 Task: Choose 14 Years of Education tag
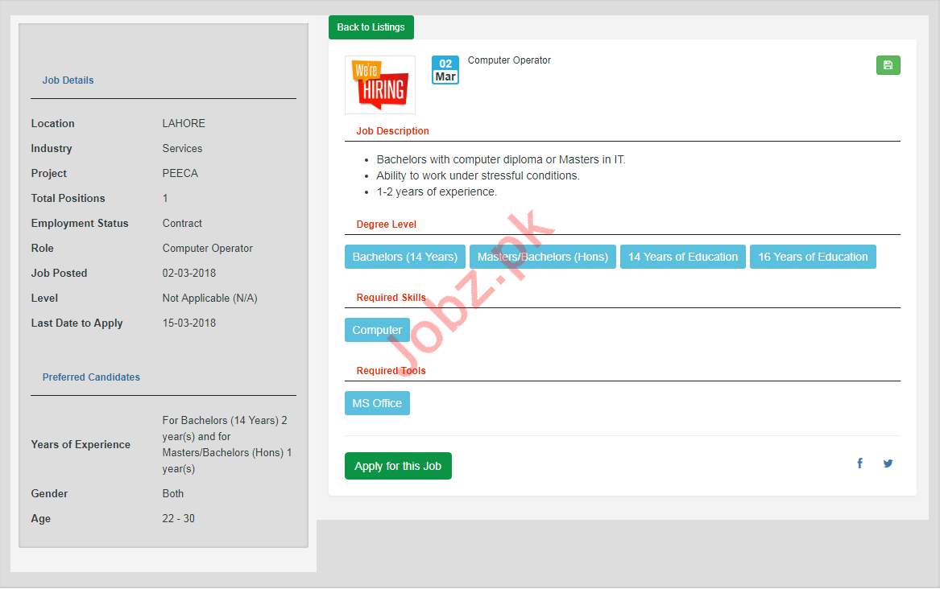(682, 257)
